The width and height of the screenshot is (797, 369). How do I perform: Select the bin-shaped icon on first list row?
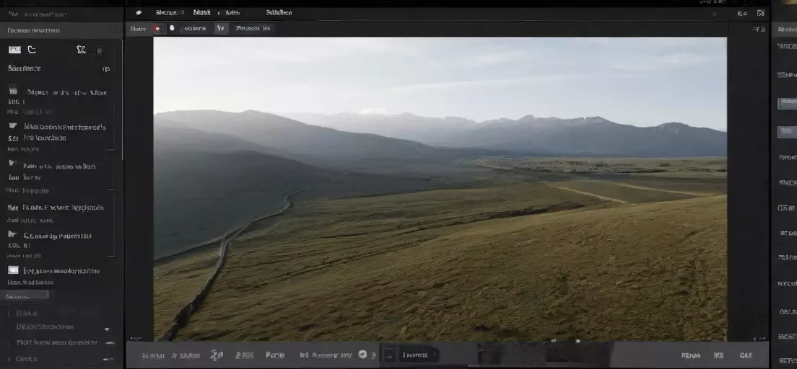coord(13,92)
